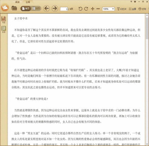Zoom in with the plus icon

pyautogui.click(x=93, y=9)
